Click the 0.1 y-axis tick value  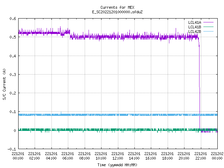click(13, 112)
